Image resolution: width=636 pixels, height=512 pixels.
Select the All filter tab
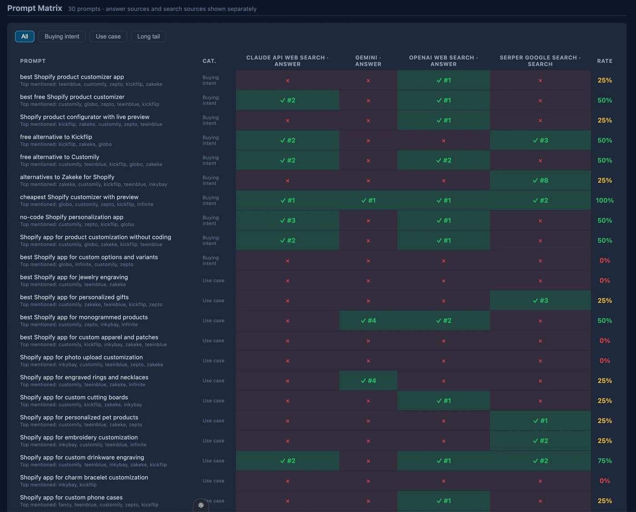click(x=25, y=36)
